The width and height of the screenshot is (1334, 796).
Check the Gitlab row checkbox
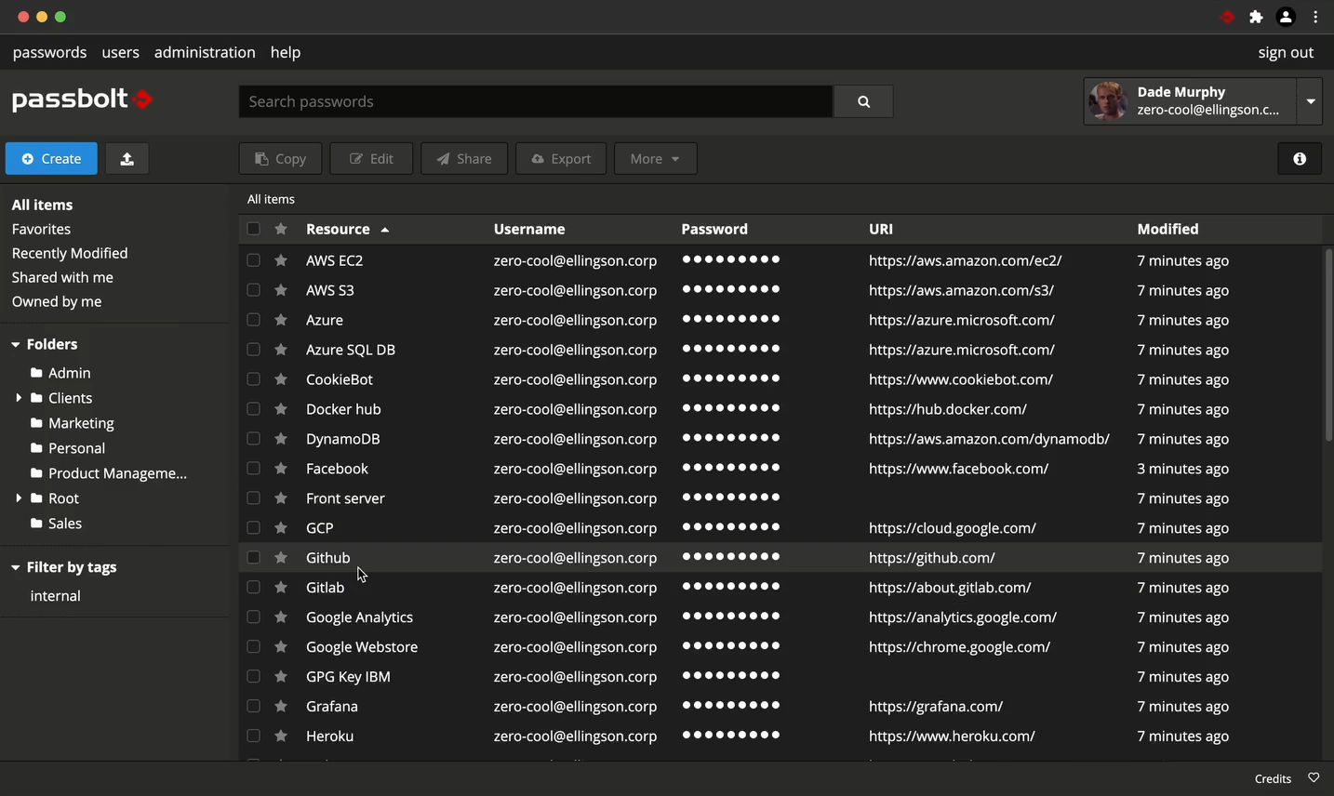point(253,588)
